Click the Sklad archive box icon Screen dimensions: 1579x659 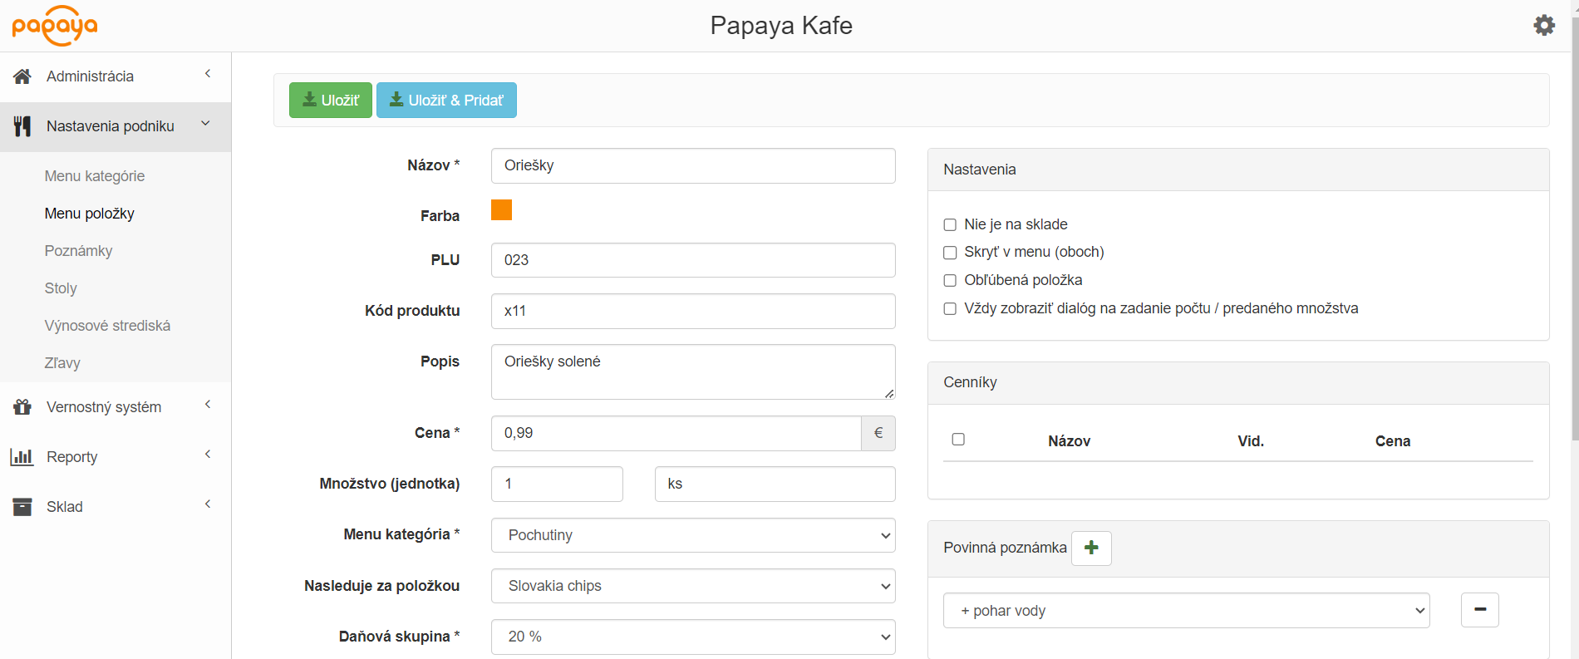click(22, 507)
